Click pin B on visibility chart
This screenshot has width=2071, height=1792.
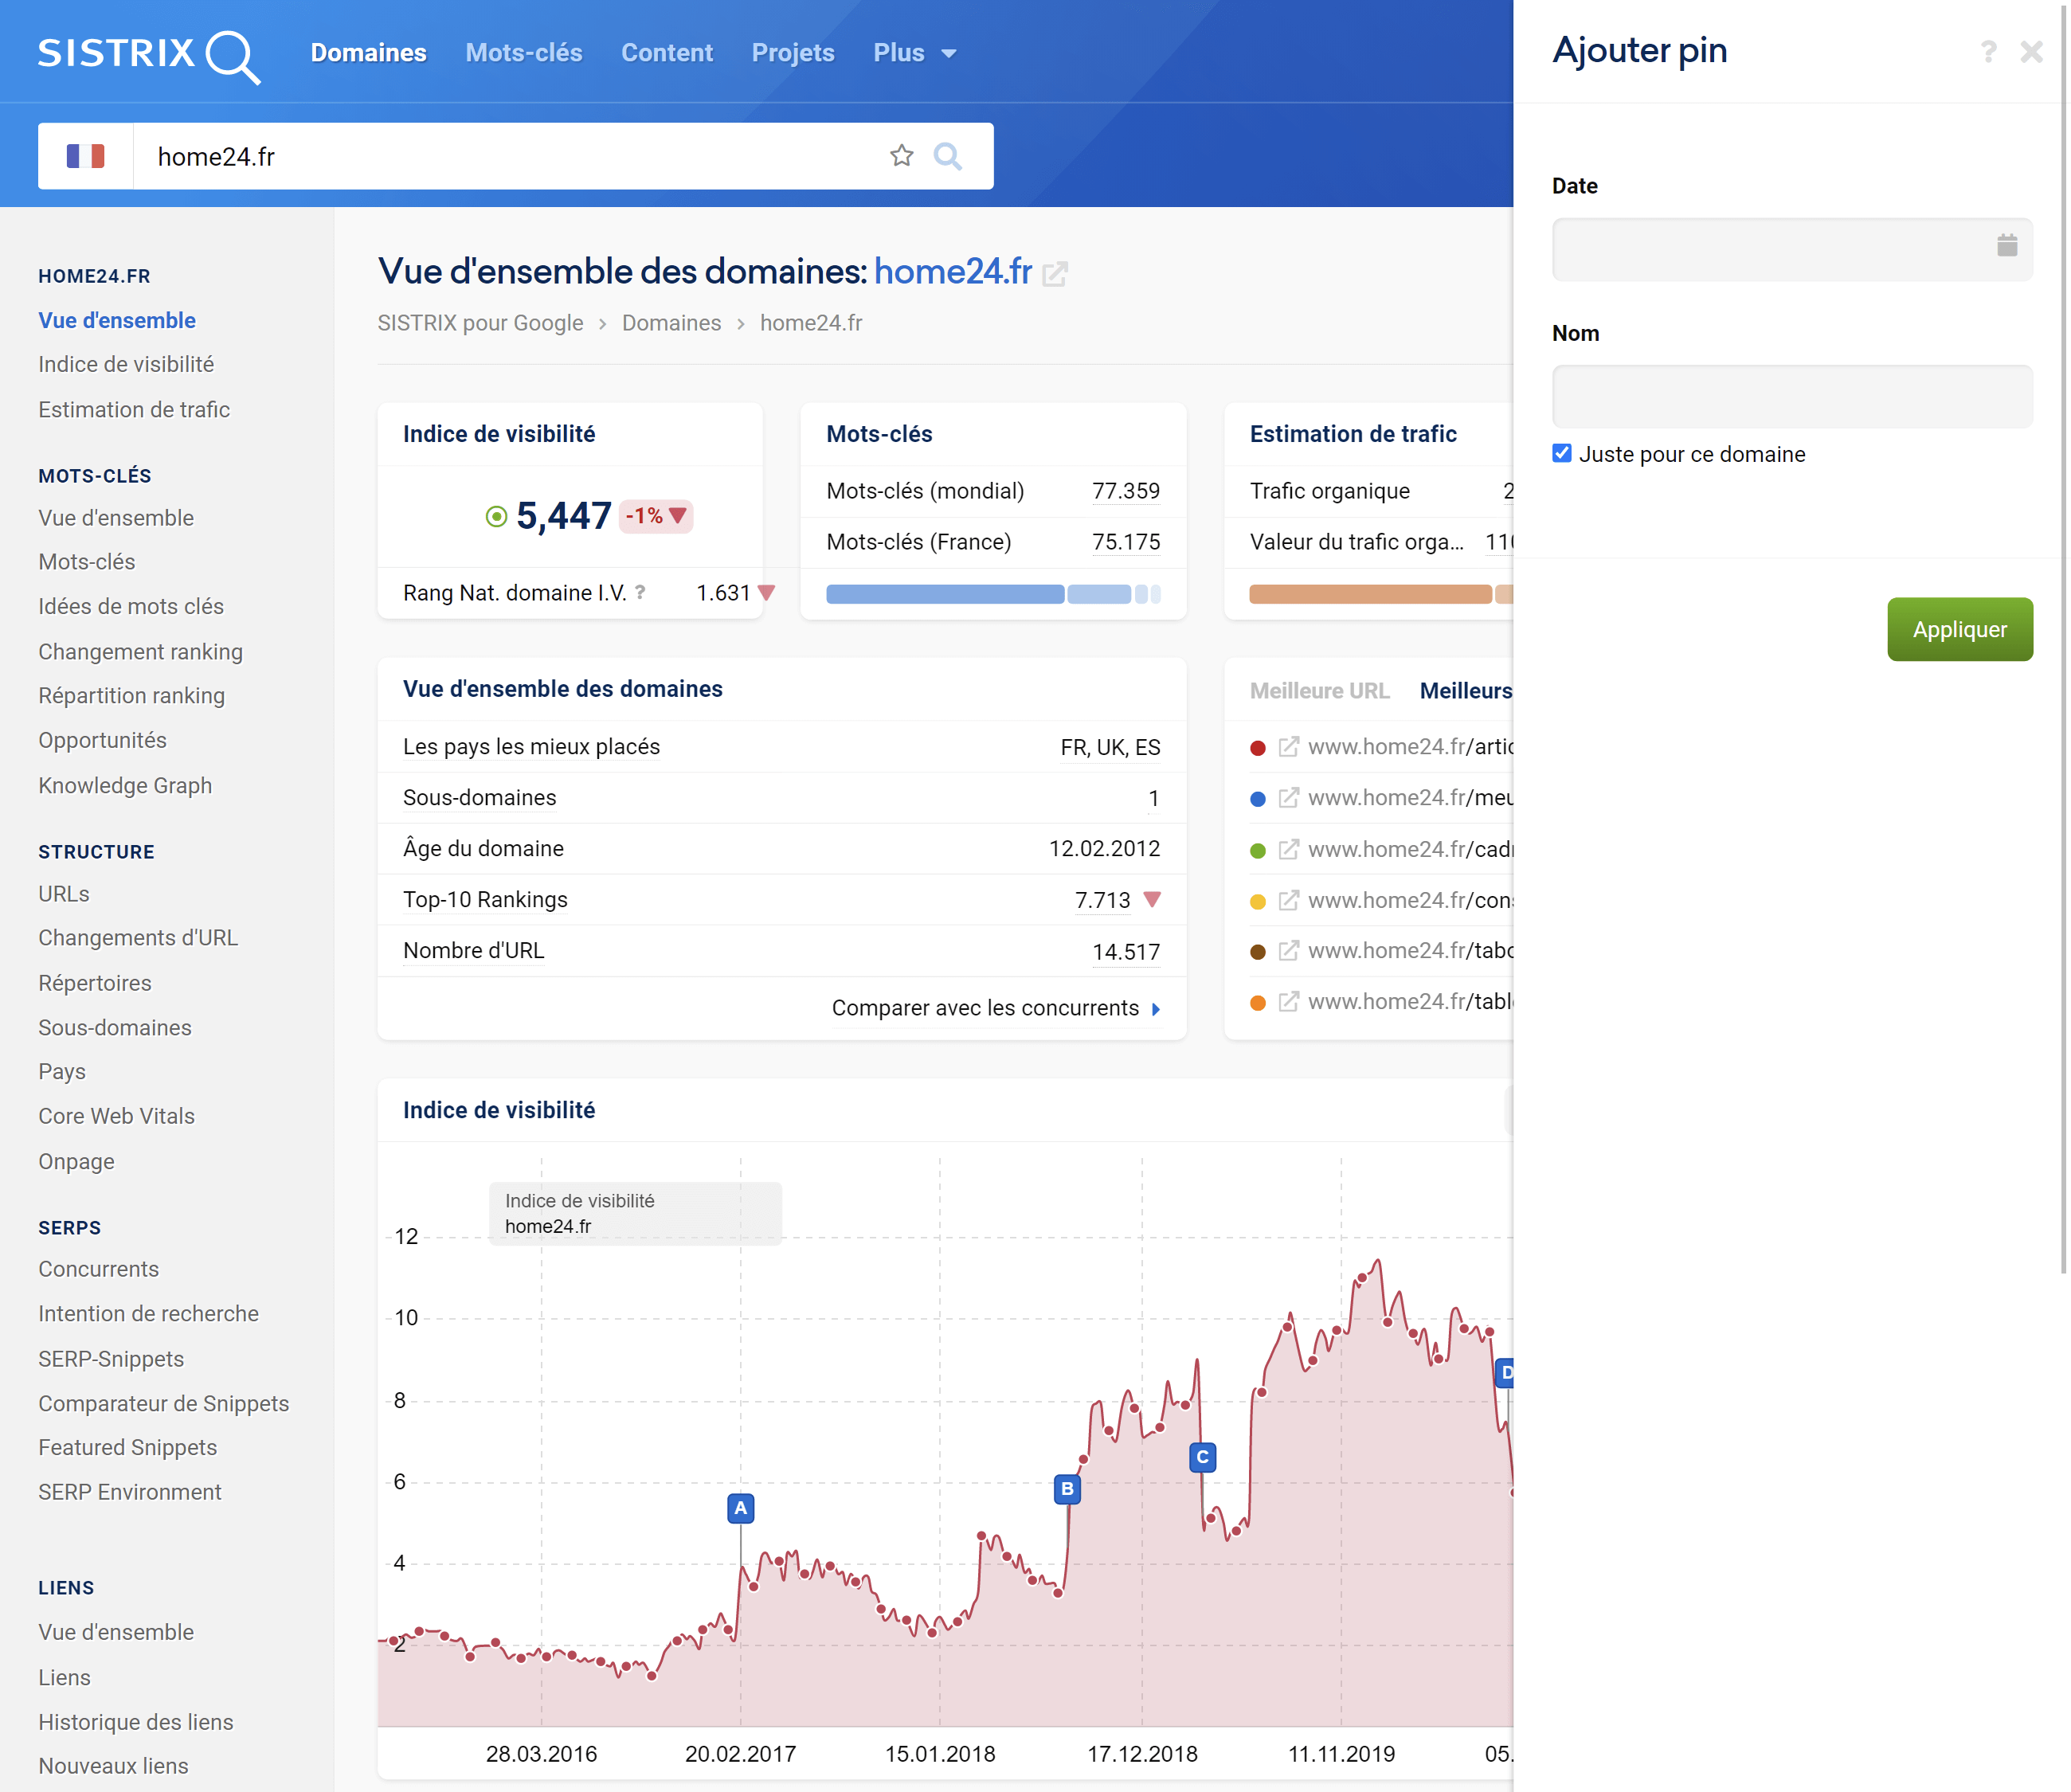click(1067, 1489)
